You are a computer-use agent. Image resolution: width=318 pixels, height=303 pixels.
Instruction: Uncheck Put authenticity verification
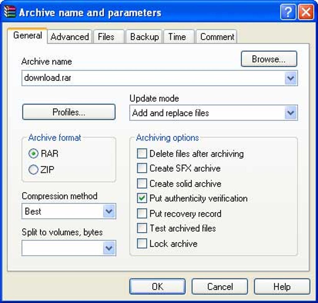[x=142, y=198]
